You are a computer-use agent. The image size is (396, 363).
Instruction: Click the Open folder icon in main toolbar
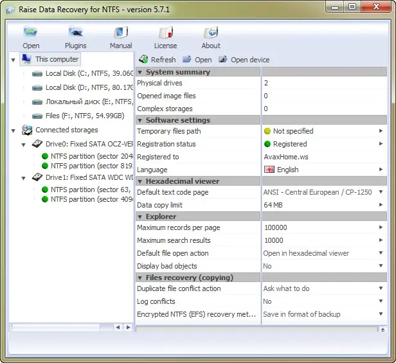click(x=31, y=32)
